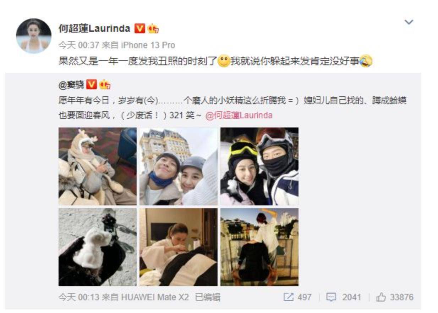Image resolution: width=438 pixels, height=313 pixels.
Task: Open the reindeer hat photo thumbnail
Action: coord(98,166)
